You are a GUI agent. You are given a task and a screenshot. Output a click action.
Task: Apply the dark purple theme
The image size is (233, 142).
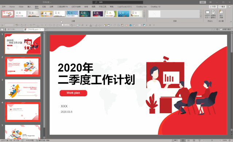coord(98,14)
